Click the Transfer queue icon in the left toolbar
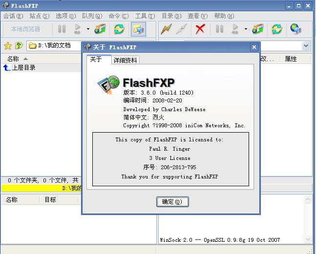Viewport: 316px width, 254px height. click(100, 29)
